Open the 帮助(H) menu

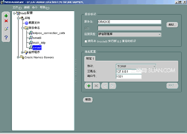(x=45, y=8)
